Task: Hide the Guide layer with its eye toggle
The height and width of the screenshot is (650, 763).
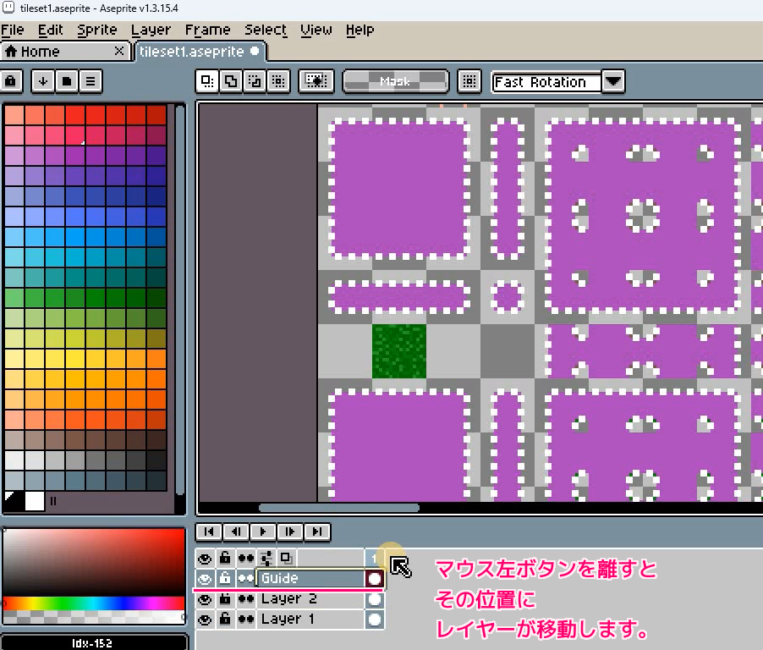Action: tap(204, 578)
